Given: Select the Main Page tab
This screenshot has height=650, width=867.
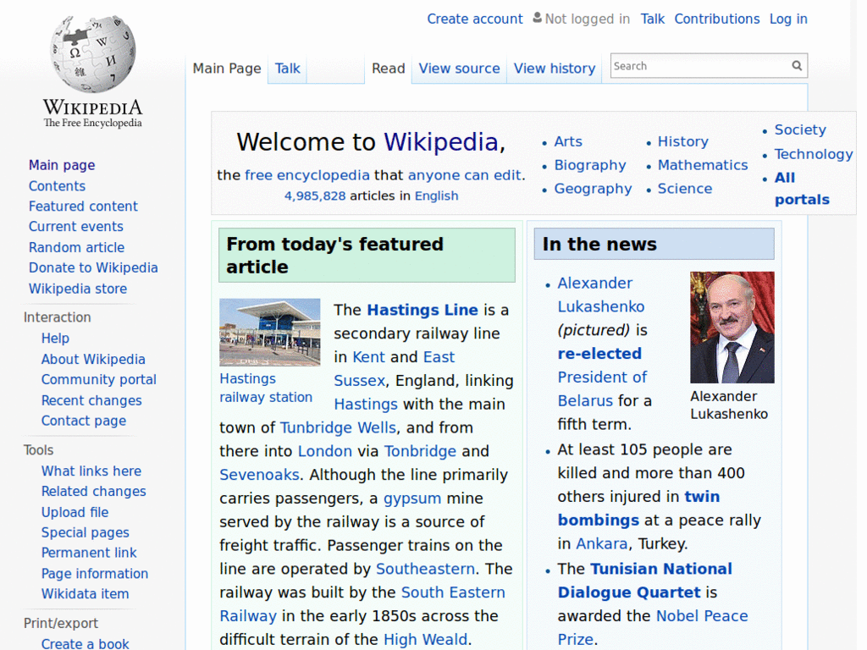Looking at the screenshot, I should click(x=227, y=69).
